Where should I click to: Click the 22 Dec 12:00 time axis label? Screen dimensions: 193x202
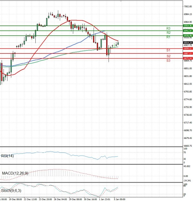[x=30, y=199]
